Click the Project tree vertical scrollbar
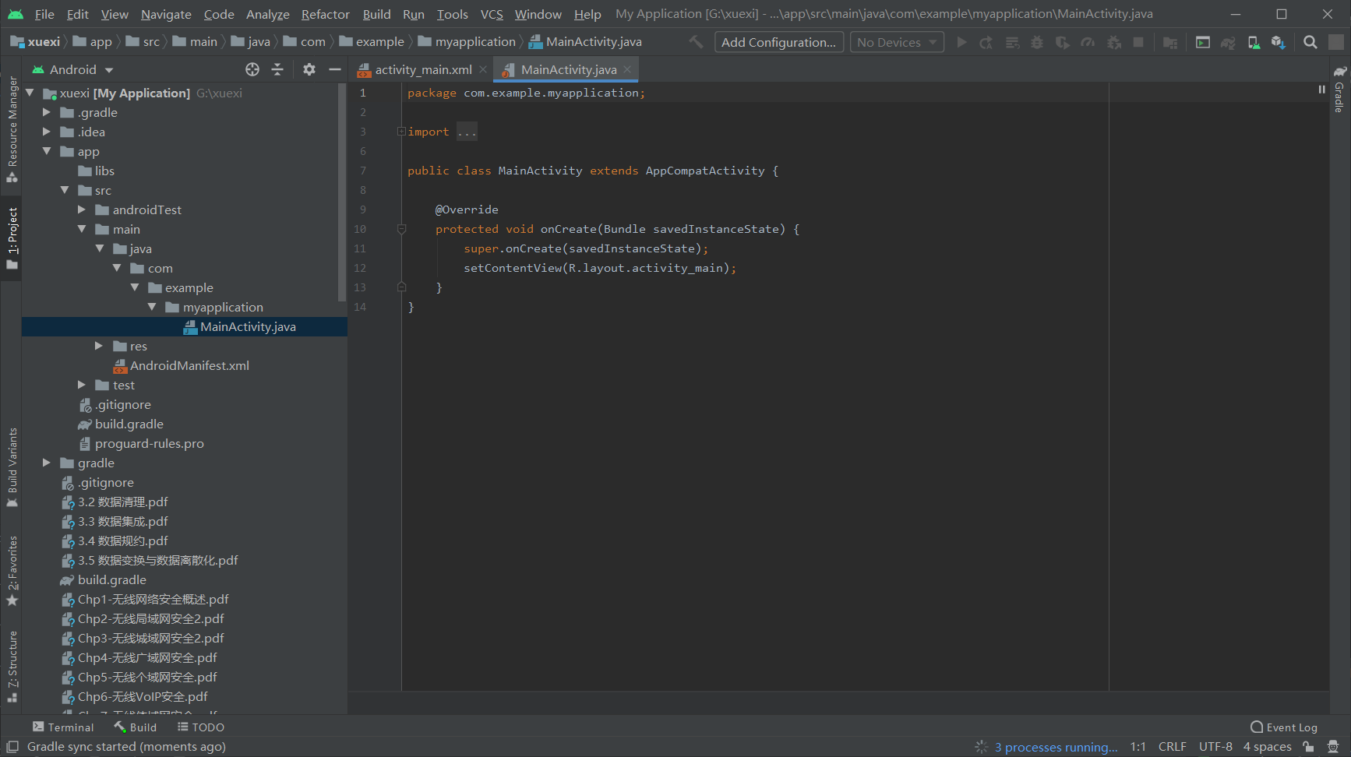 coord(342,191)
